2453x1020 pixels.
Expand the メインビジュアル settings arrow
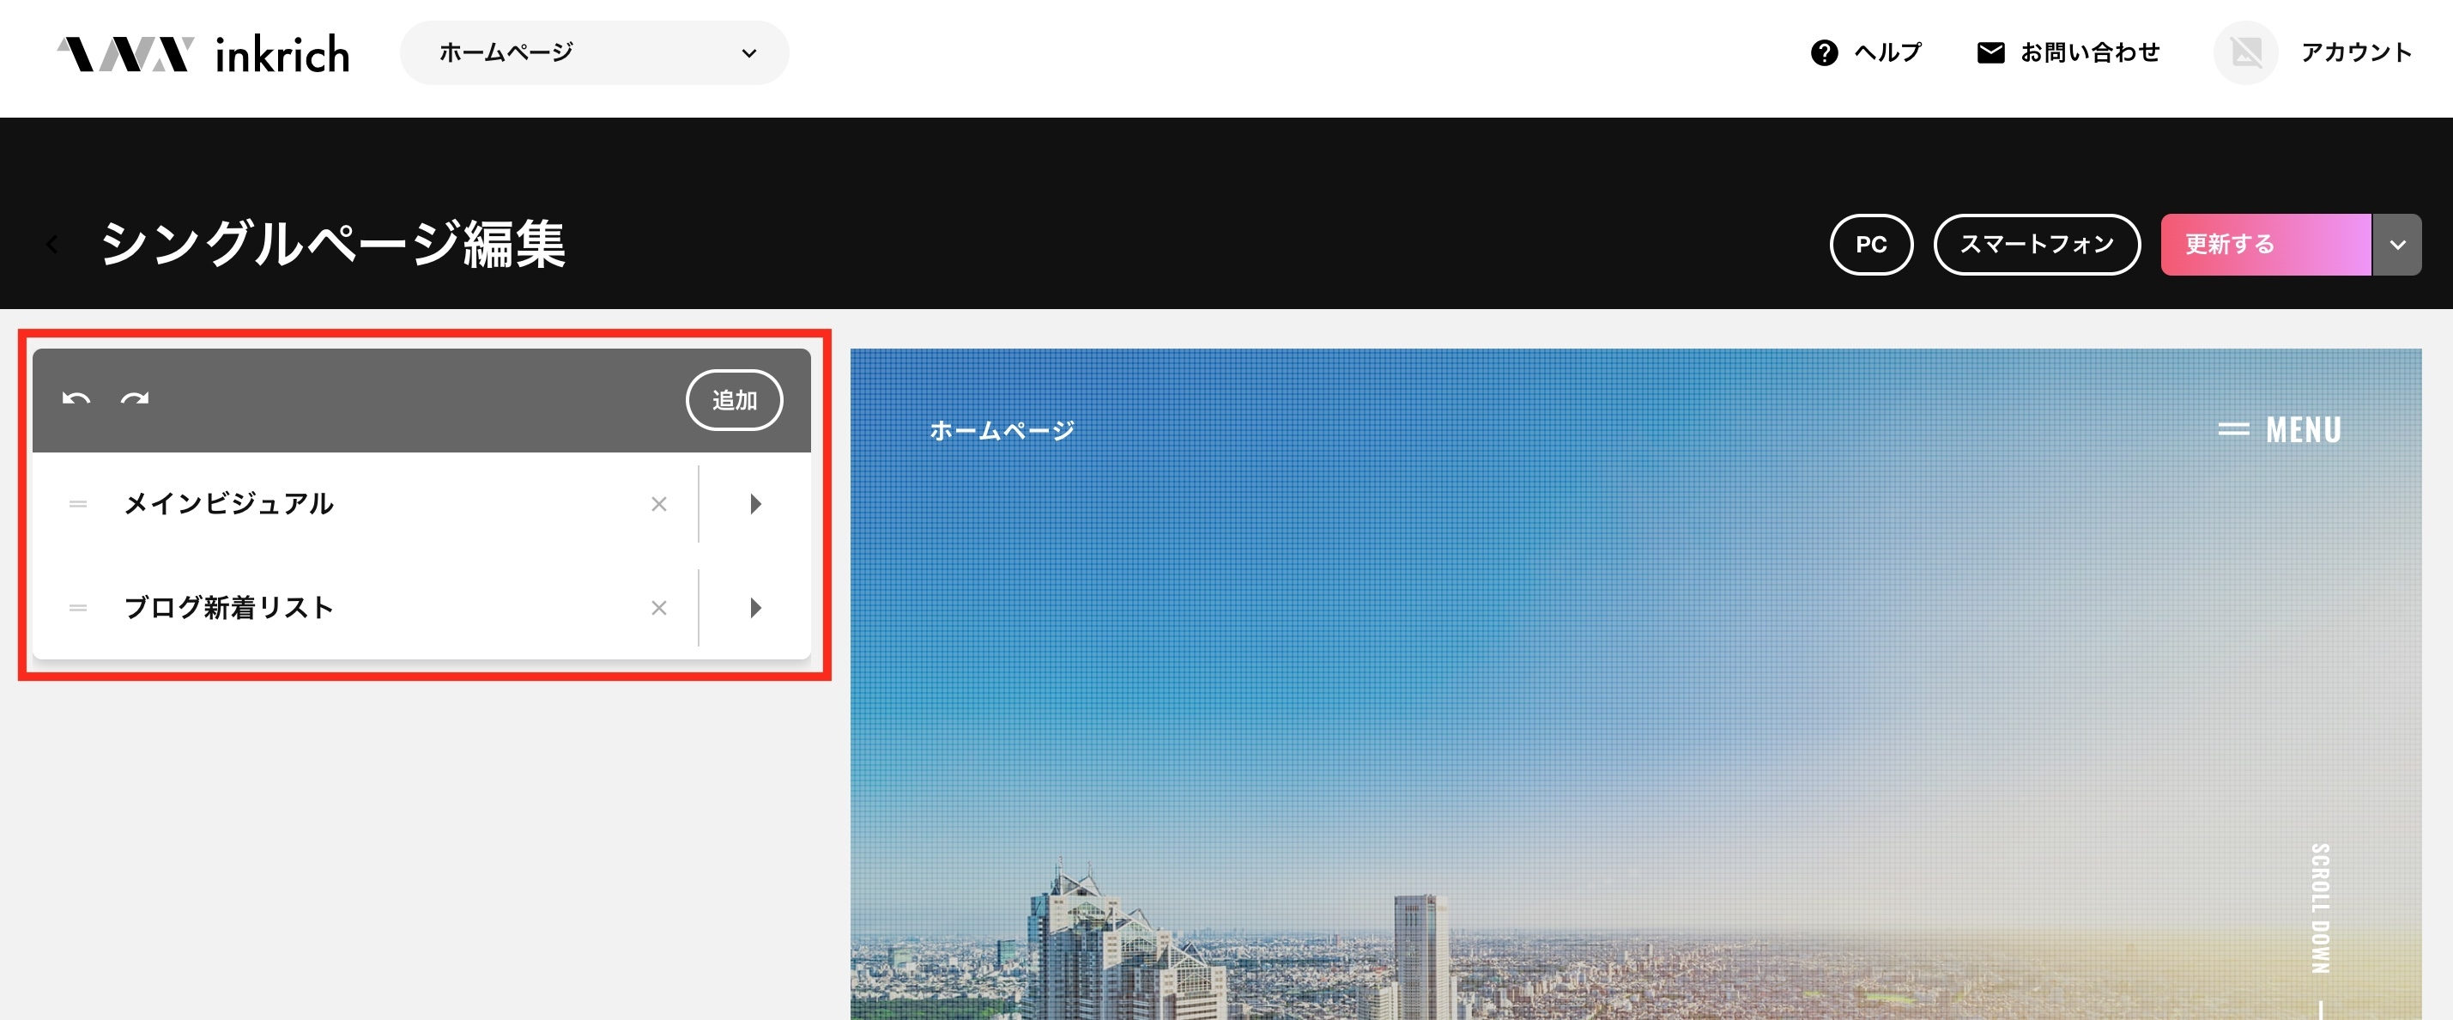coord(755,504)
